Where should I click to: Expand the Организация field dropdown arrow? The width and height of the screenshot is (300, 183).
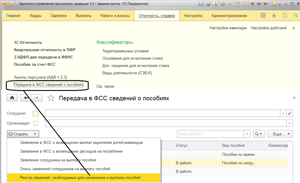(x=290, y=123)
